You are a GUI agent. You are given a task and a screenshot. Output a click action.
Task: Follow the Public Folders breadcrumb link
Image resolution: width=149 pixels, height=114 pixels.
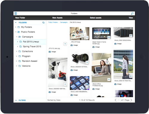53,22
